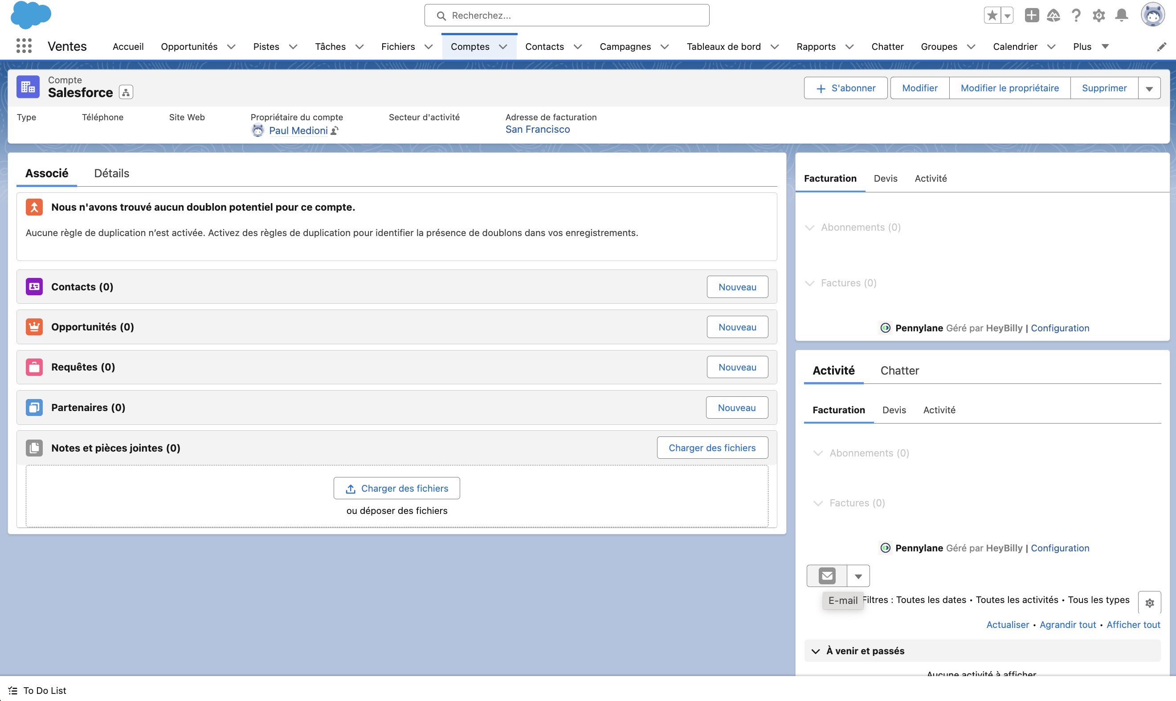Open the Plus overflow menu
The width and height of the screenshot is (1176, 701).
pyautogui.click(x=1090, y=46)
